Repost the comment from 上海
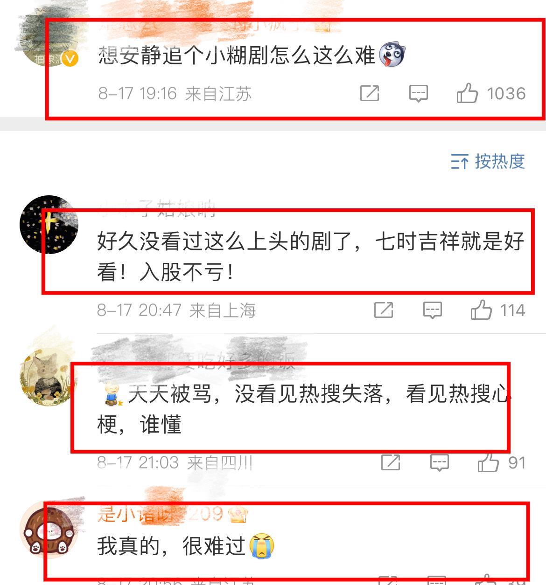The image size is (546, 585). click(384, 310)
